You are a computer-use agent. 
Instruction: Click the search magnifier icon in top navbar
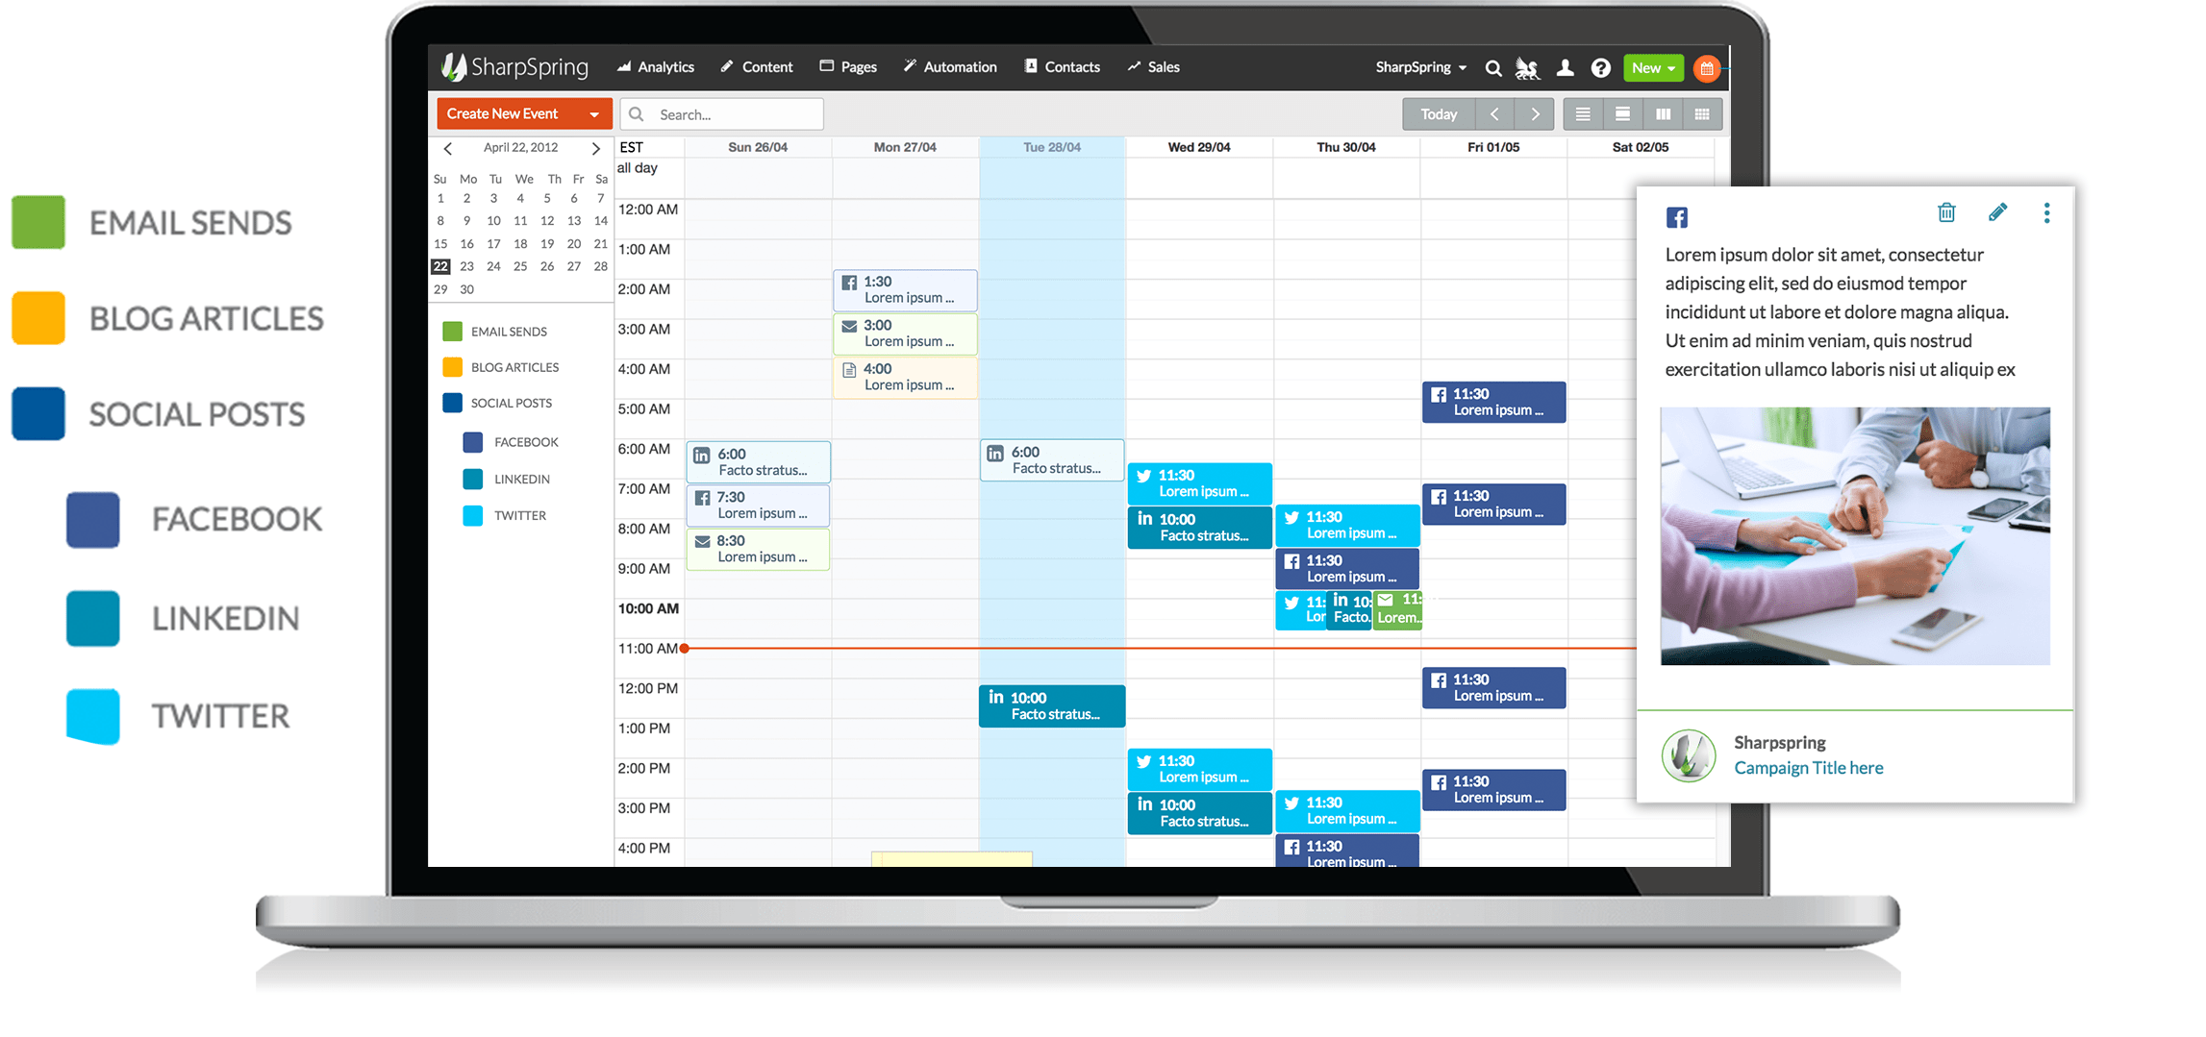[x=1492, y=68]
